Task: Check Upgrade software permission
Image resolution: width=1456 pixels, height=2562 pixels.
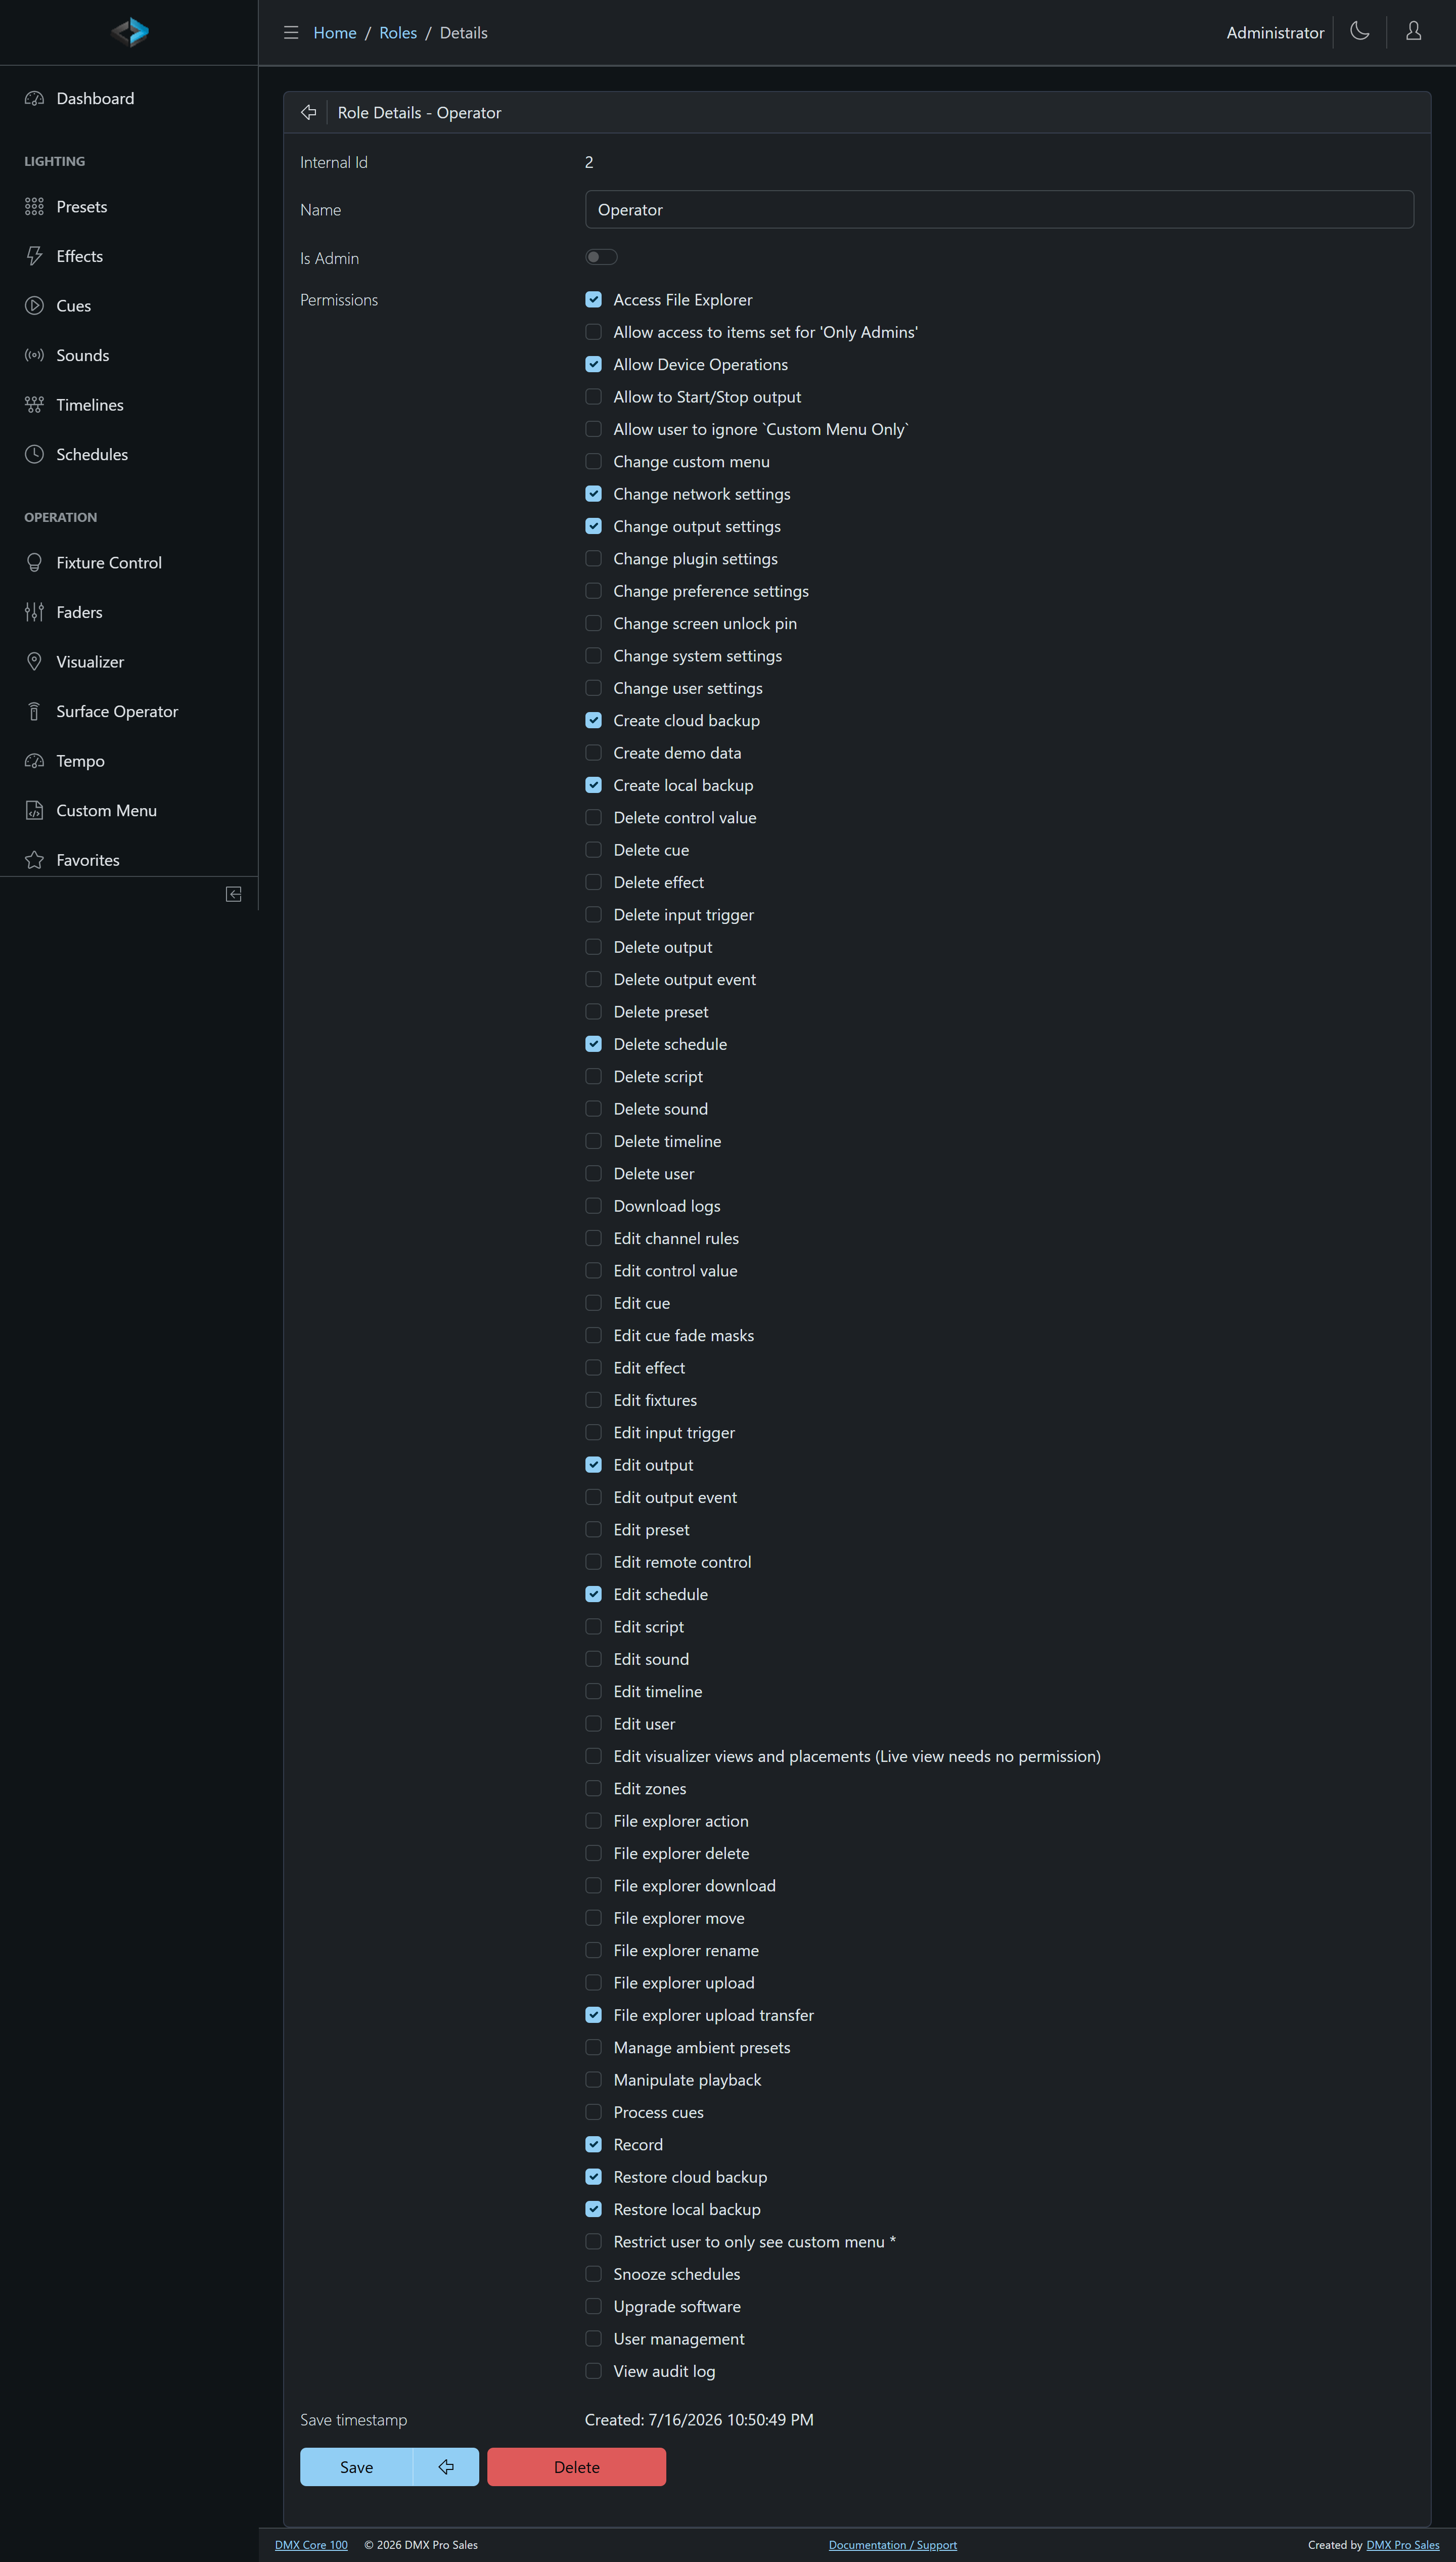Action: point(593,2307)
